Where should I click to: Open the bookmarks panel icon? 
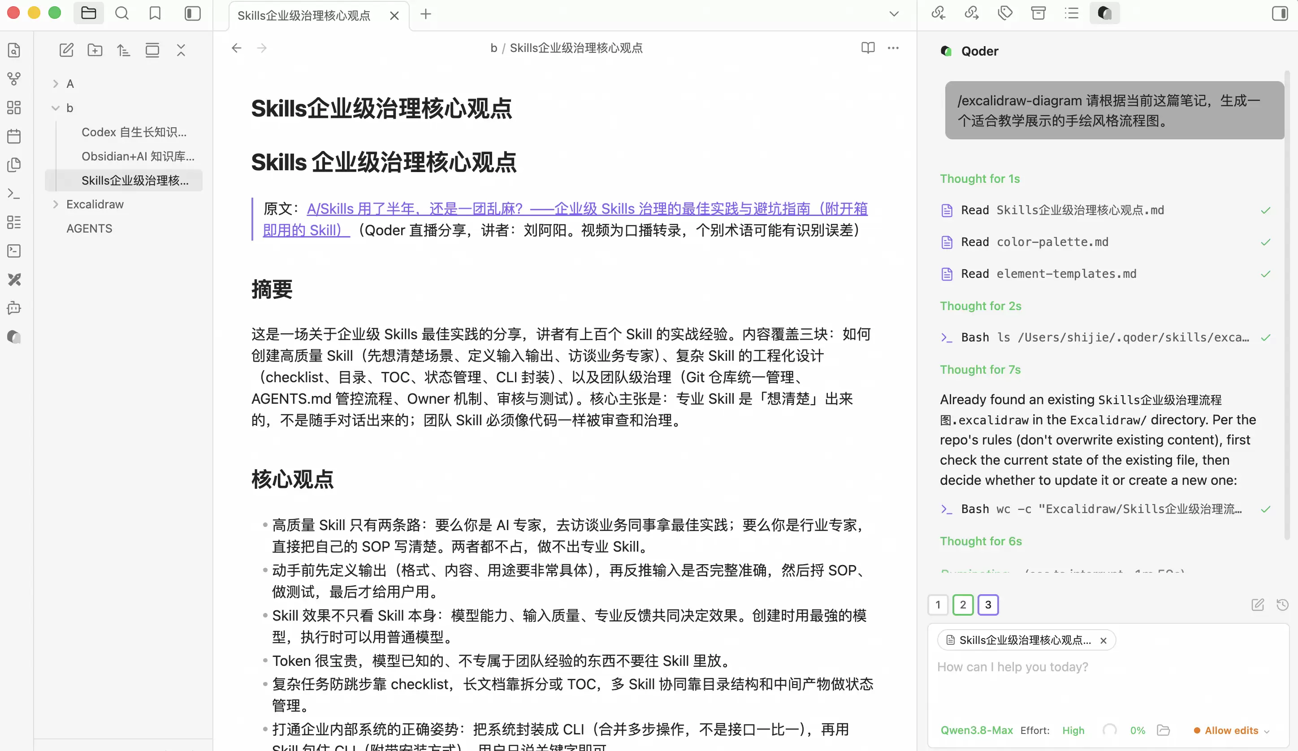pyautogui.click(x=155, y=13)
